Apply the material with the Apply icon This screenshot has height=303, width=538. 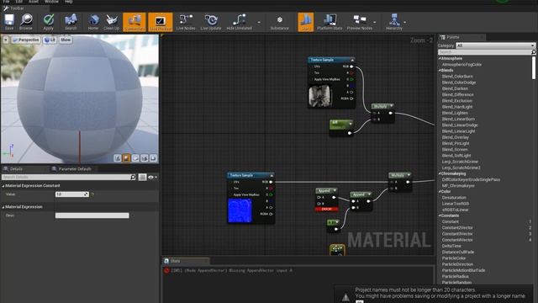[49, 22]
